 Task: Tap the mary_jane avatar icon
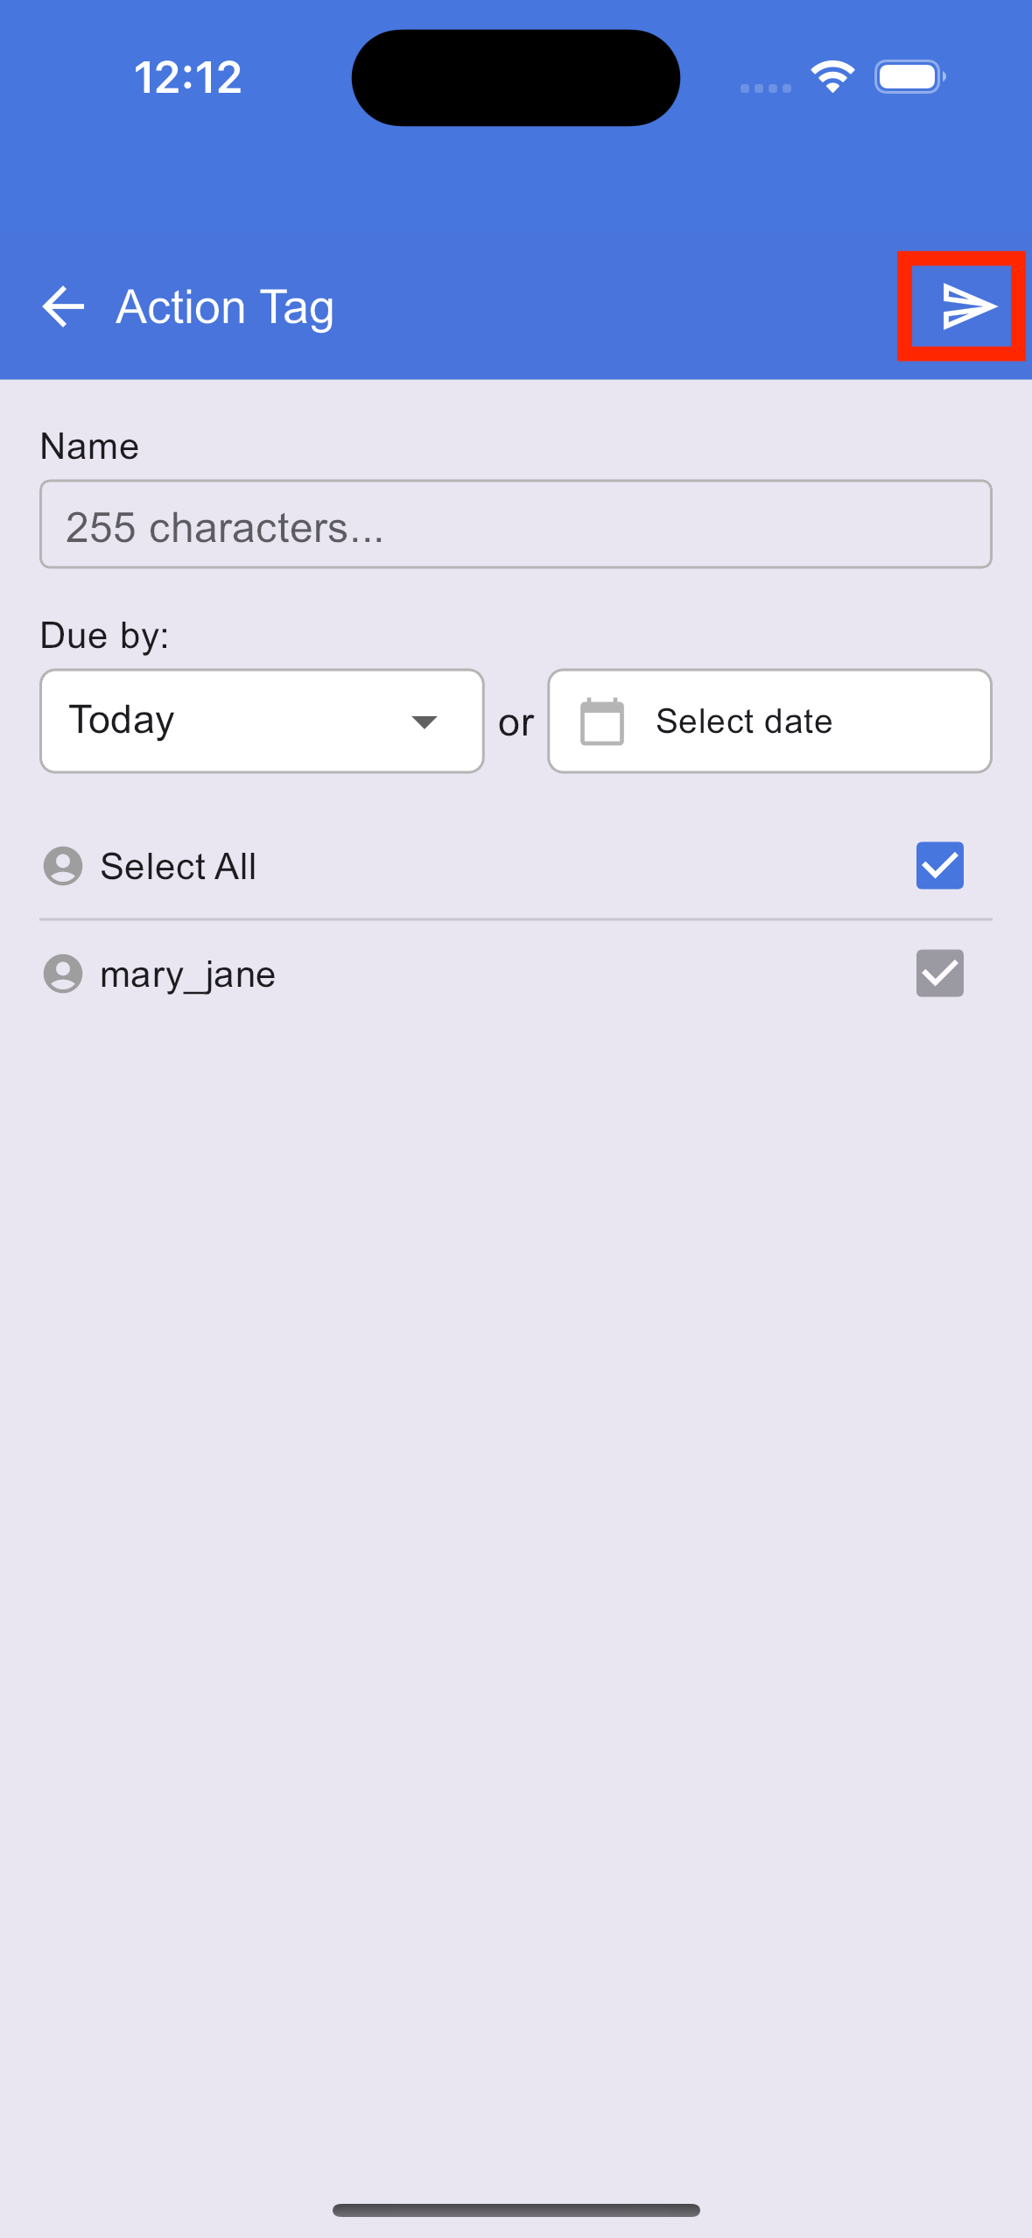point(63,974)
